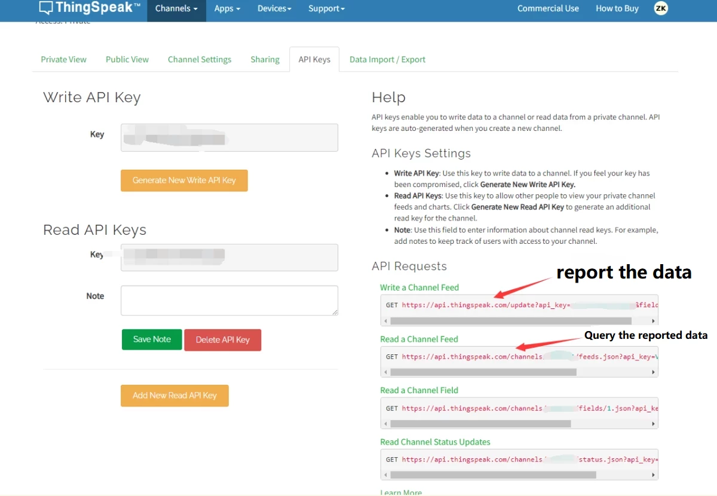
Task: Open the Public View tab
Action: click(x=127, y=59)
